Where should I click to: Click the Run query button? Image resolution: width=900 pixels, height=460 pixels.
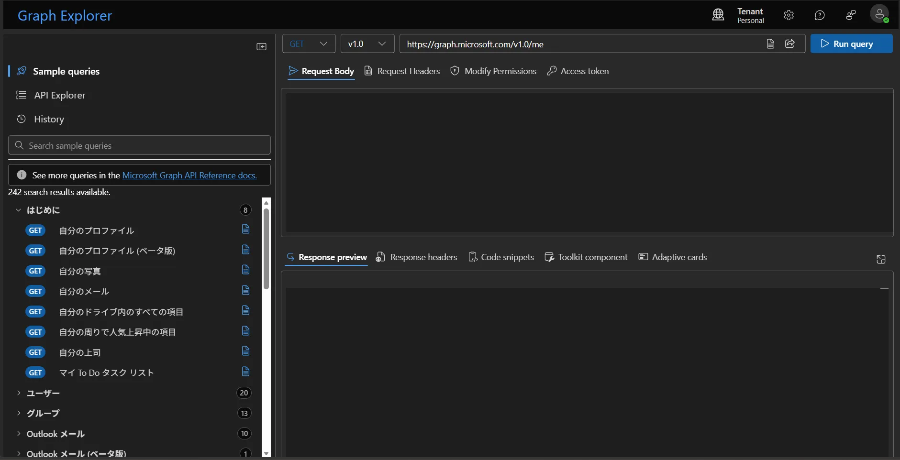click(852, 44)
